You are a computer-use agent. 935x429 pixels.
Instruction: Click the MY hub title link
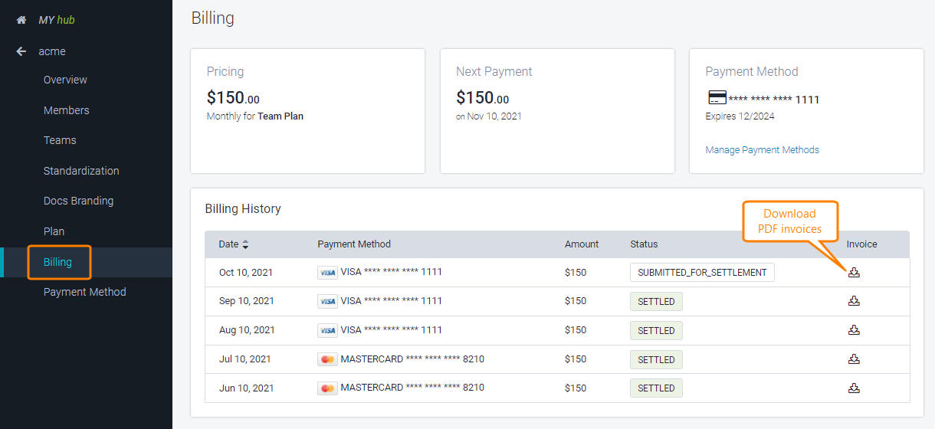(57, 20)
